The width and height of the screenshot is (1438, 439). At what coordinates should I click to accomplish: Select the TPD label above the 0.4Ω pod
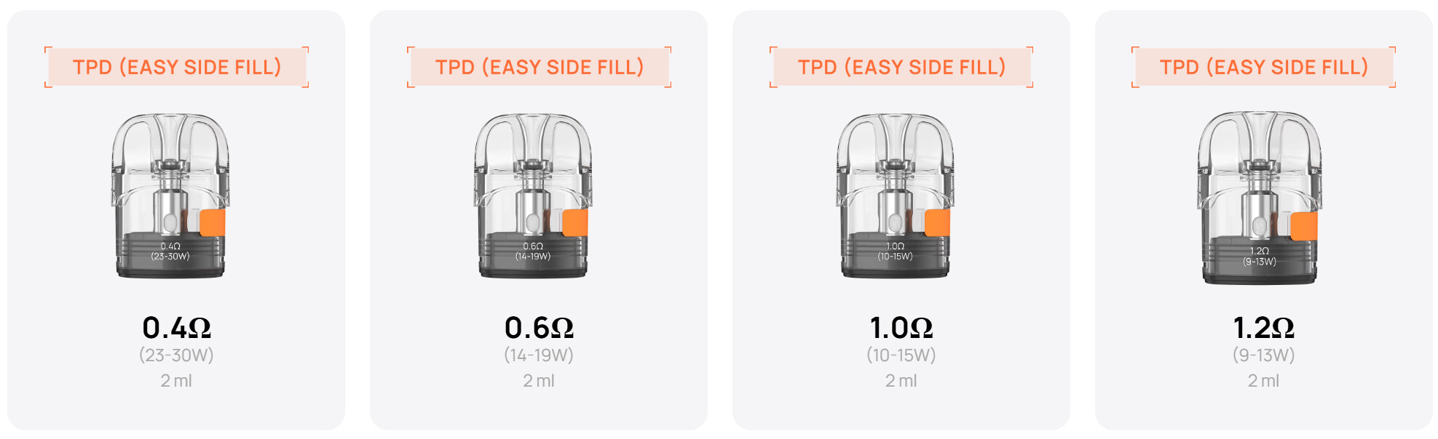177,67
